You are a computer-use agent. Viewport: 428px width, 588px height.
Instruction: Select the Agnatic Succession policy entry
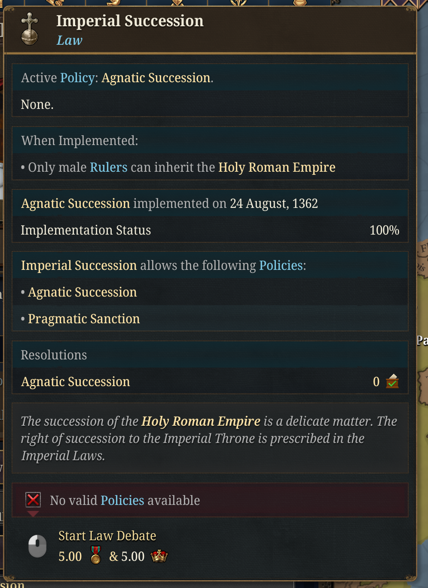pyautogui.click(x=82, y=292)
